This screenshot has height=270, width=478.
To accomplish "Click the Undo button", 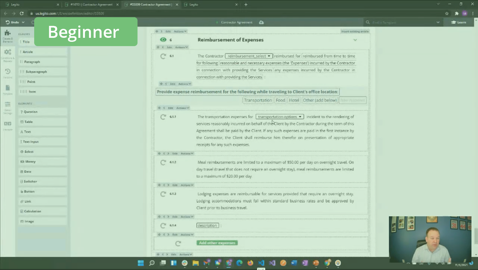I will coord(12,22).
